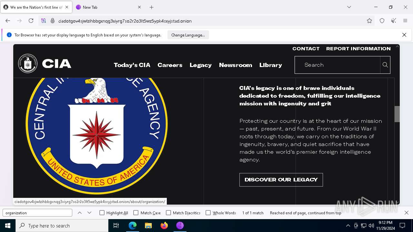The height and width of the screenshot is (232, 413).
Task: Click the address bar URL
Action: click(125, 21)
